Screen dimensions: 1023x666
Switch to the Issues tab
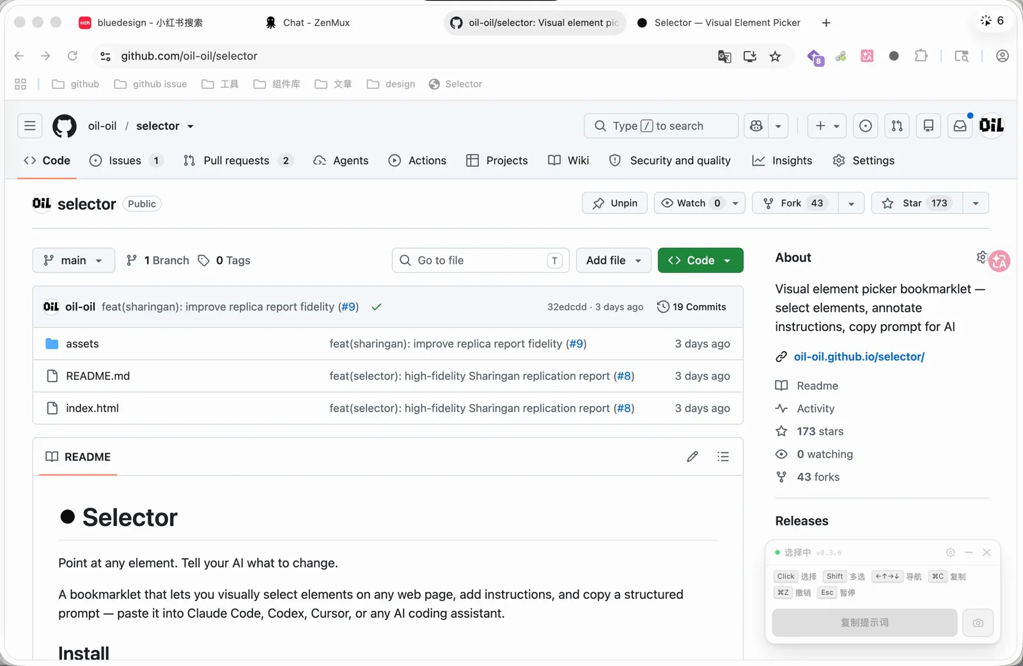coord(126,160)
